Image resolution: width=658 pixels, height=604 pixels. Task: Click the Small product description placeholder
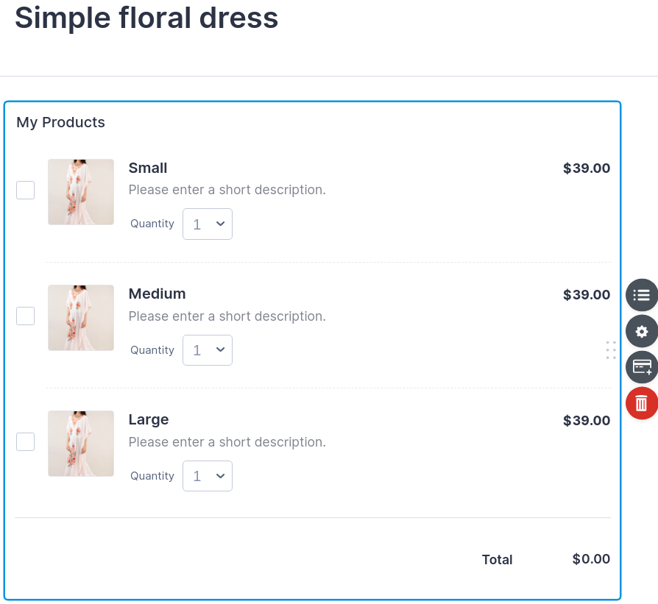coord(227,190)
